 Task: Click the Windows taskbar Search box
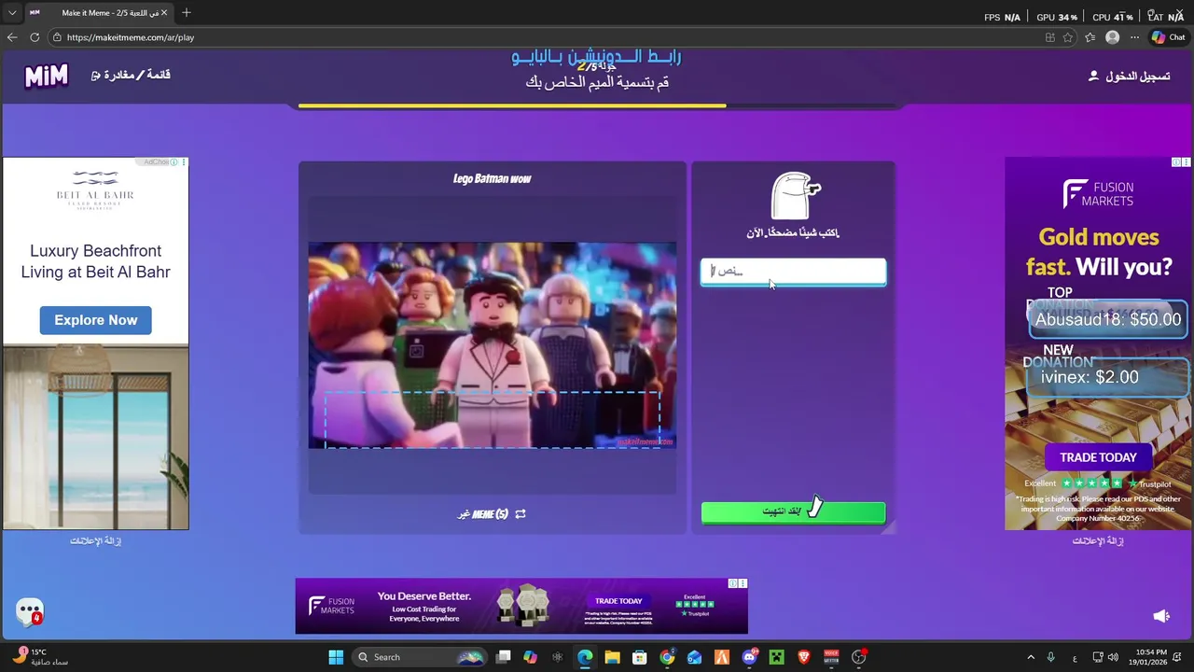tap(420, 657)
